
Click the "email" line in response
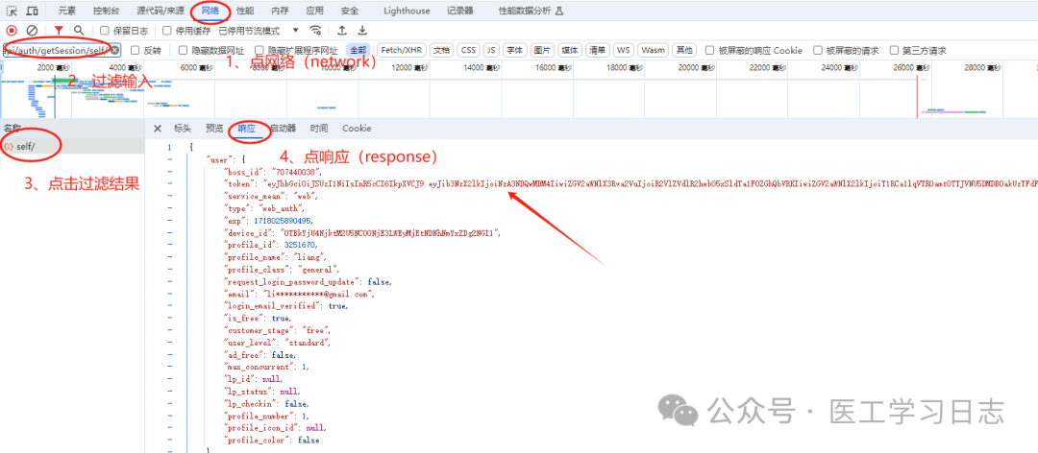click(x=300, y=294)
